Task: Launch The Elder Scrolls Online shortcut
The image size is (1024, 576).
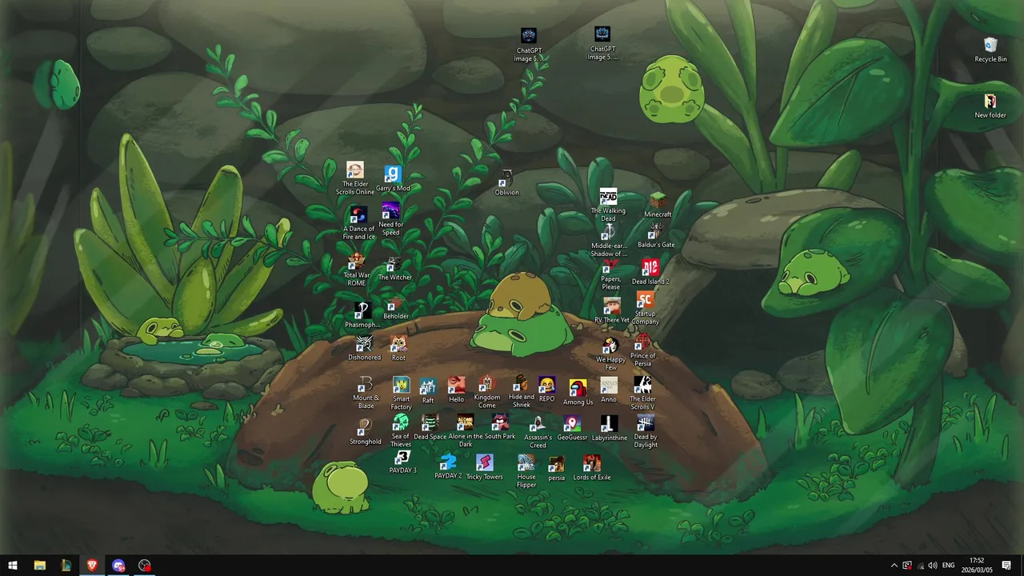Action: (355, 178)
